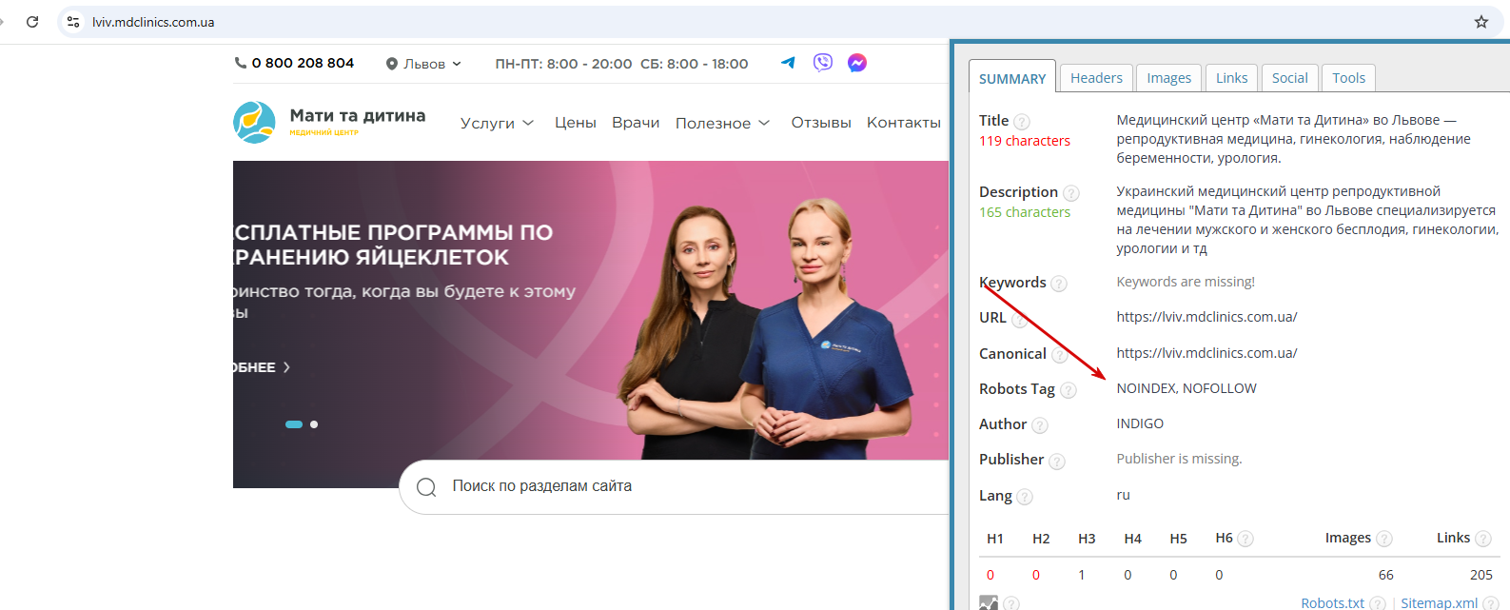
Task: Open the Viber messenger icon
Action: point(823,63)
